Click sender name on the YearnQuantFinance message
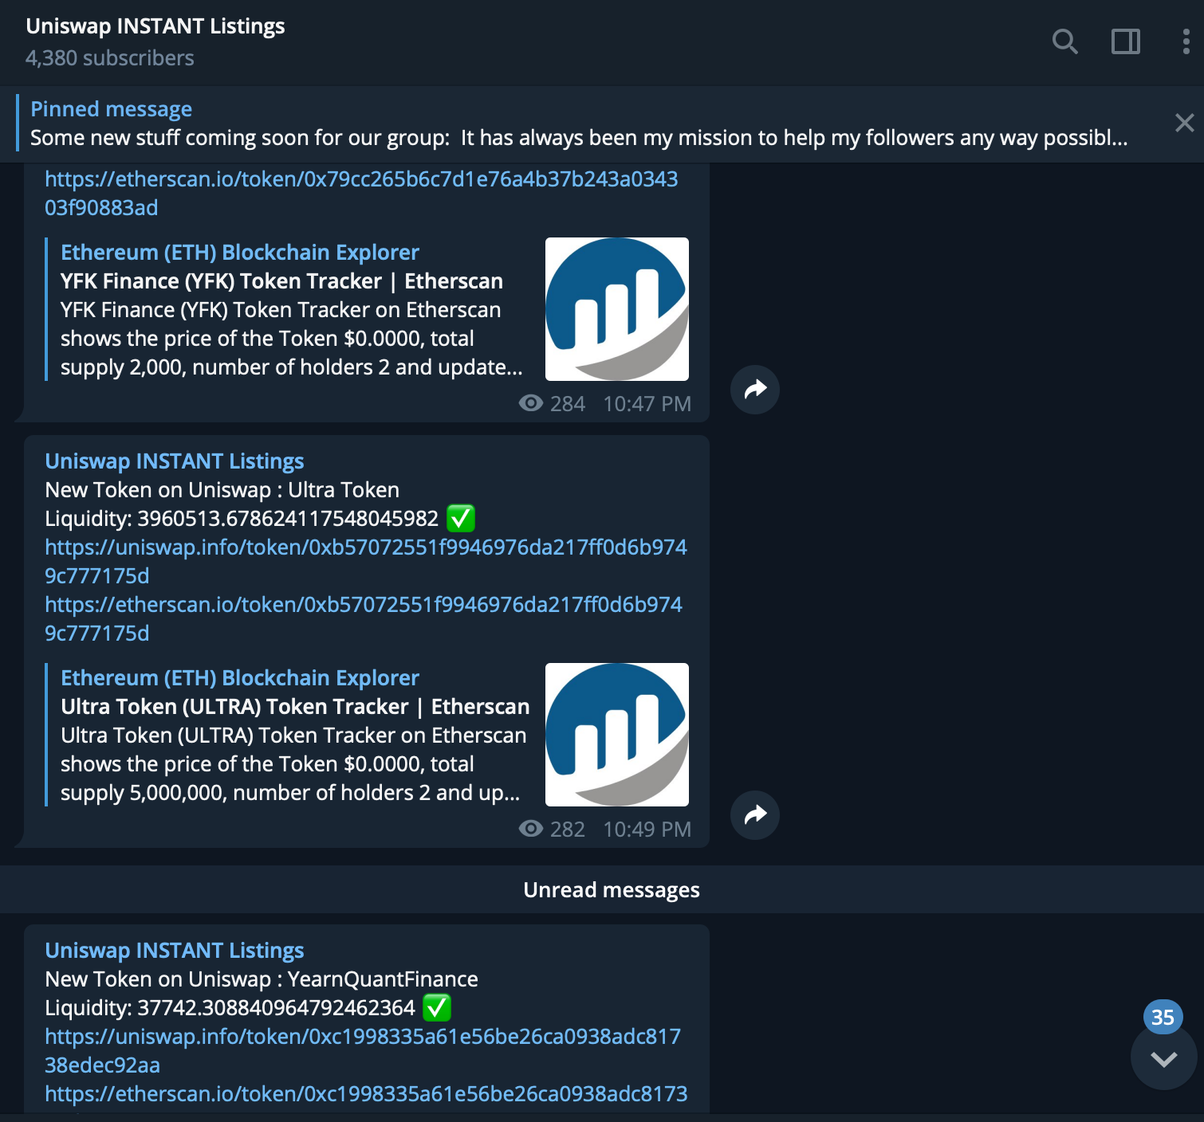Viewport: 1204px width, 1122px height. pyautogui.click(x=174, y=951)
